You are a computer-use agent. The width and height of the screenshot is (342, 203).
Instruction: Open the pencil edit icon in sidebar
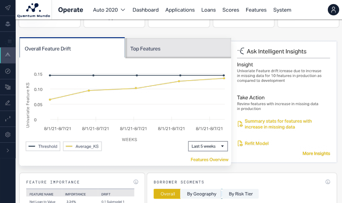click(8, 103)
